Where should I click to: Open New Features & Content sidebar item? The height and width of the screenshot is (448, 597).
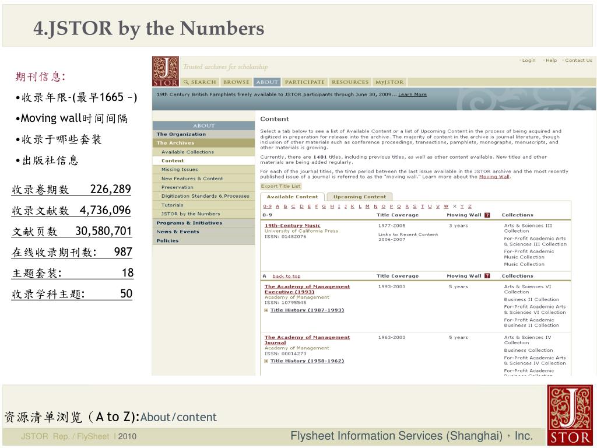203,178
